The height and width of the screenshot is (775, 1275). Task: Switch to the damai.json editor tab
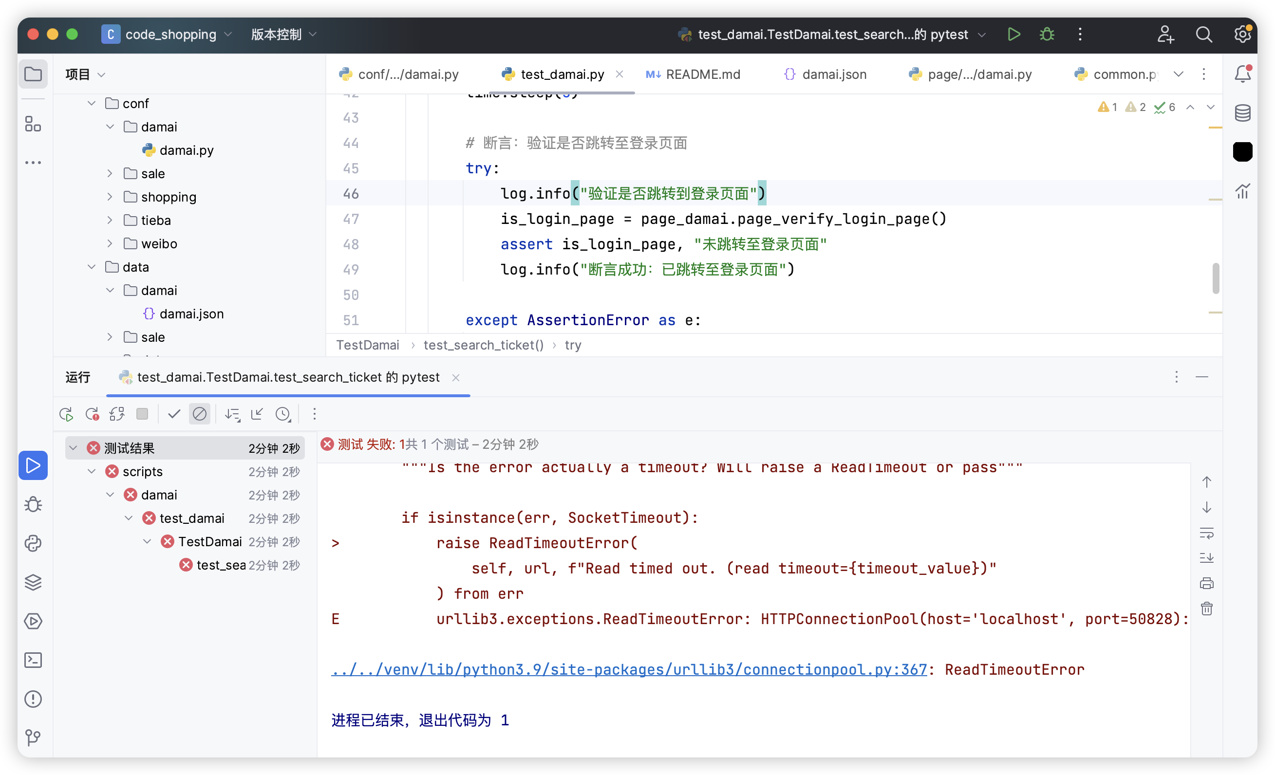834,74
